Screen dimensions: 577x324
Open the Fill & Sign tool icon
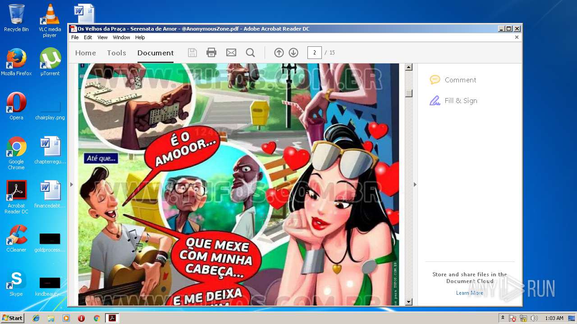[435, 101]
